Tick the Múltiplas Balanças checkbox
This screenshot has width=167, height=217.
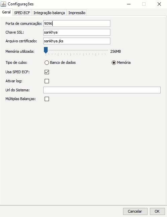[47, 99]
